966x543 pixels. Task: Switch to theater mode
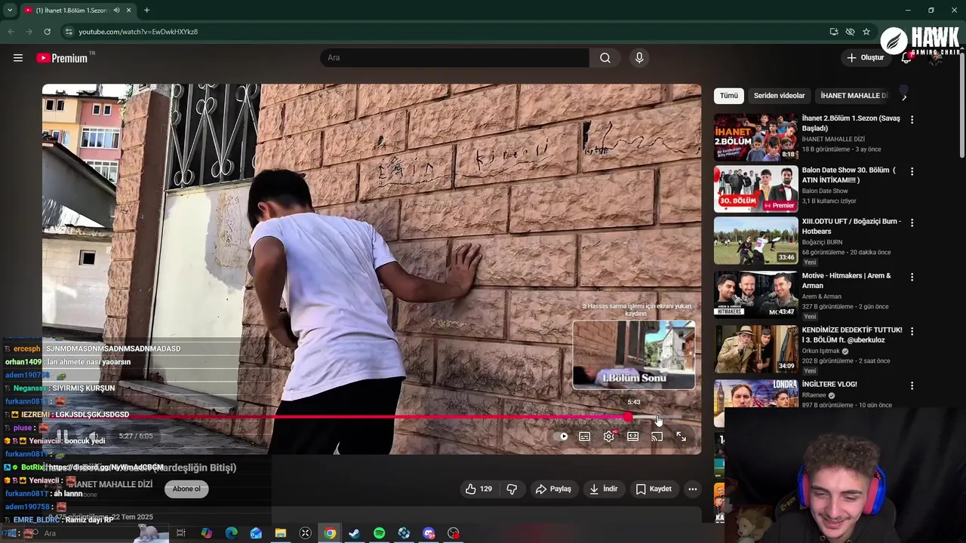633,437
